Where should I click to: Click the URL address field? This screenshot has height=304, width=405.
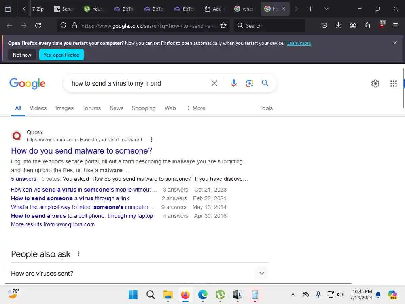[149, 26]
